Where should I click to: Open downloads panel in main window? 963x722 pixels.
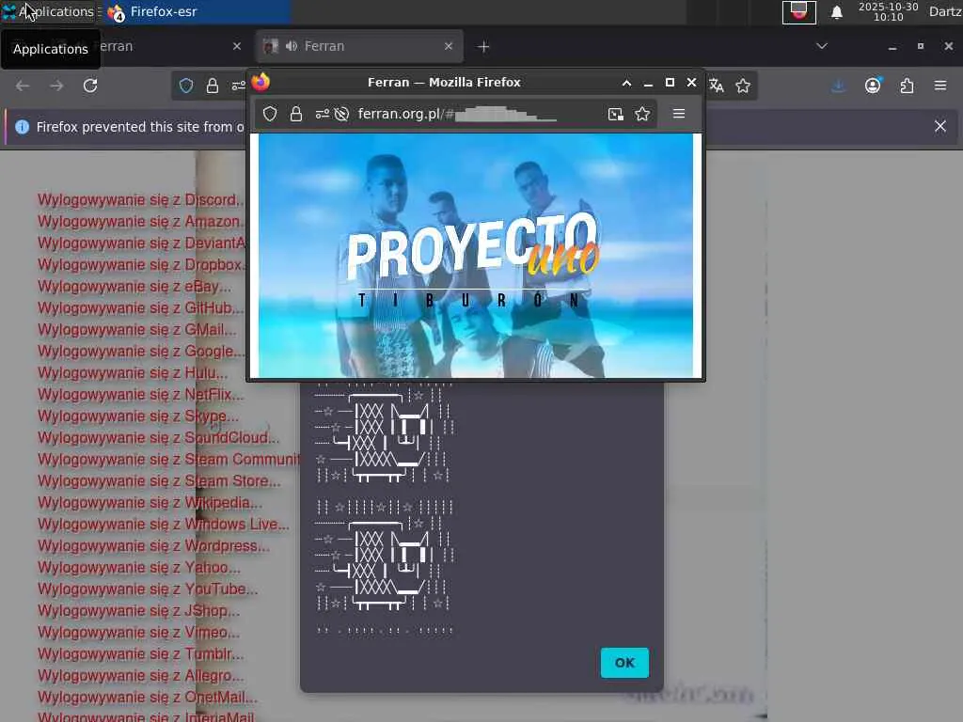coord(838,86)
